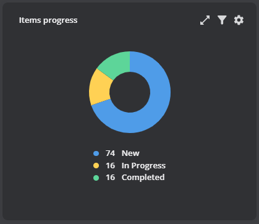Click the empty center of donut chart
259x224 pixels.
point(130,92)
